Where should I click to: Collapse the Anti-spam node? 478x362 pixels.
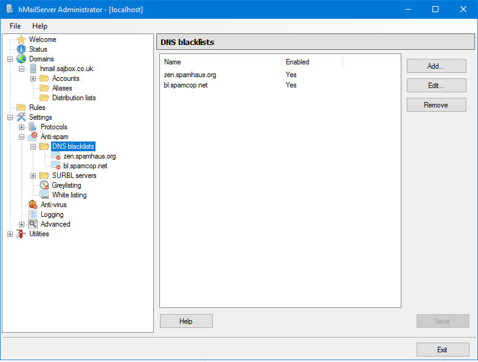pos(22,137)
